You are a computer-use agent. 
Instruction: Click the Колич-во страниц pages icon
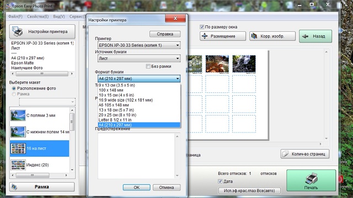click(x=286, y=154)
